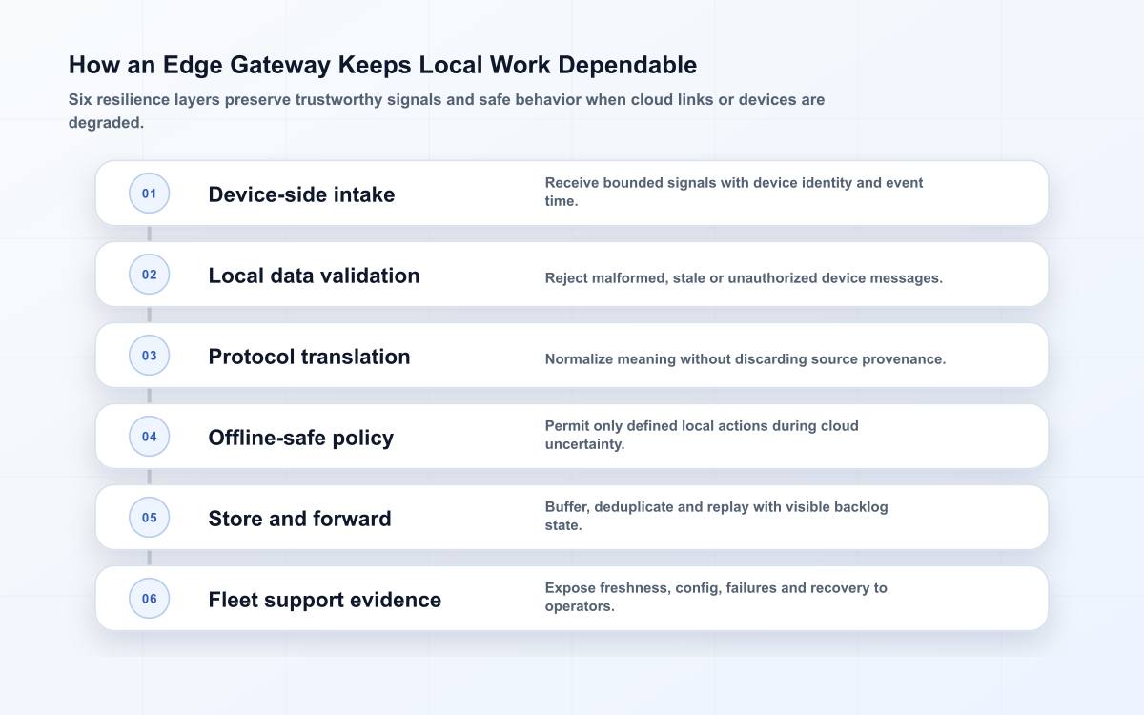Click the 03 step number badge
Image resolution: width=1144 pixels, height=715 pixels.
(150, 356)
